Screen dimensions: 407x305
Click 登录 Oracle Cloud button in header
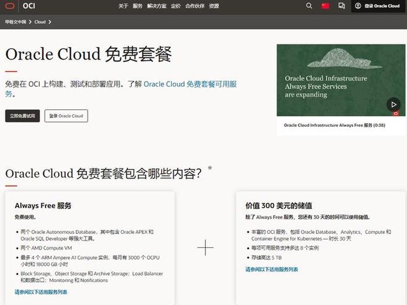coord(378,6)
